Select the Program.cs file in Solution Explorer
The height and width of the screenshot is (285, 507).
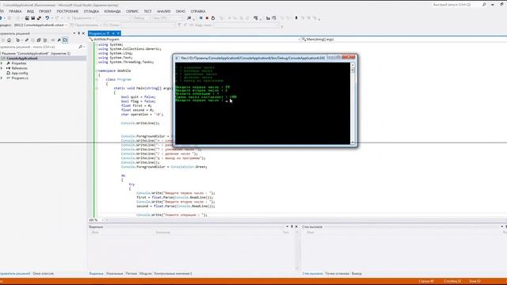click(20, 78)
